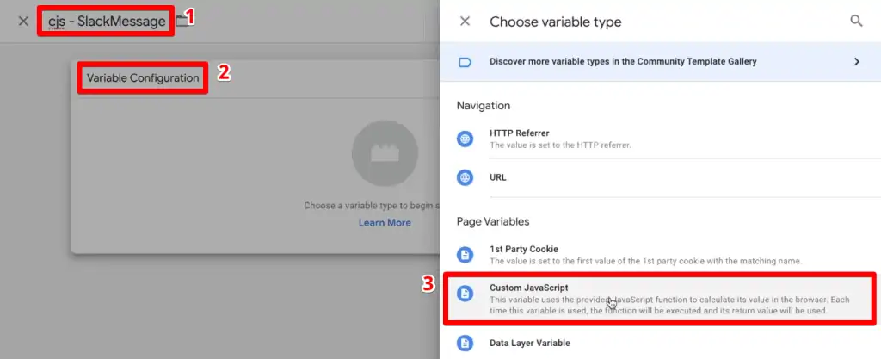Viewport: 881px width, 359px height.
Task: Click the 'Choose a variable type to begin' text
Action: [372, 206]
